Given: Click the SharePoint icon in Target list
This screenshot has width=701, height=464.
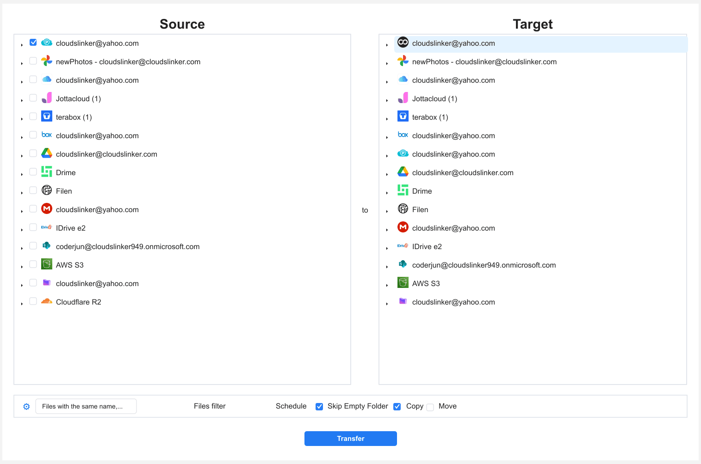Looking at the screenshot, I should (403, 264).
